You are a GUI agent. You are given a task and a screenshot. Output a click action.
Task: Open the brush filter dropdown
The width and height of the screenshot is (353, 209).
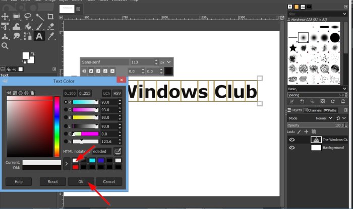click(344, 14)
